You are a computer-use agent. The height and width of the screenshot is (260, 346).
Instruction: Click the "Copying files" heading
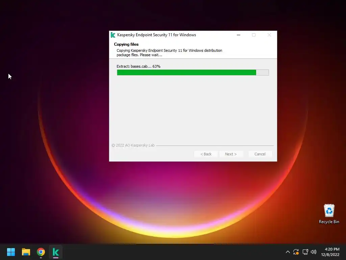pyautogui.click(x=126, y=44)
